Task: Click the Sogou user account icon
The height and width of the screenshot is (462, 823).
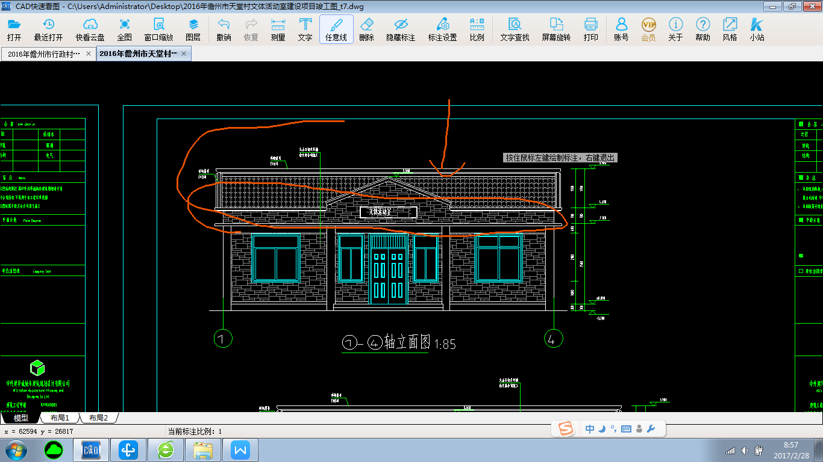Action: 639,429
